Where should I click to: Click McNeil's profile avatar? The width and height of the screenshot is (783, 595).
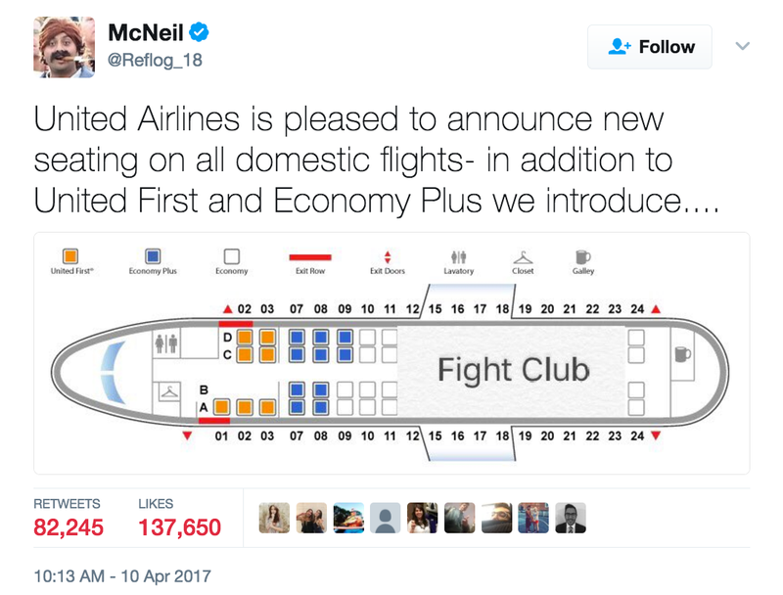point(65,47)
